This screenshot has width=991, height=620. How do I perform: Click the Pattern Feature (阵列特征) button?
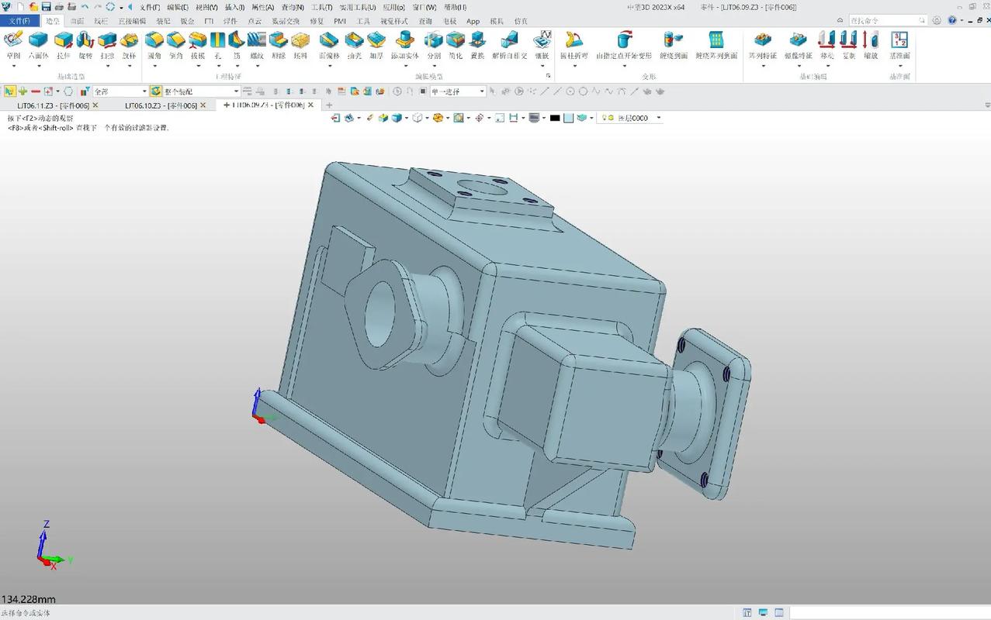point(762,46)
